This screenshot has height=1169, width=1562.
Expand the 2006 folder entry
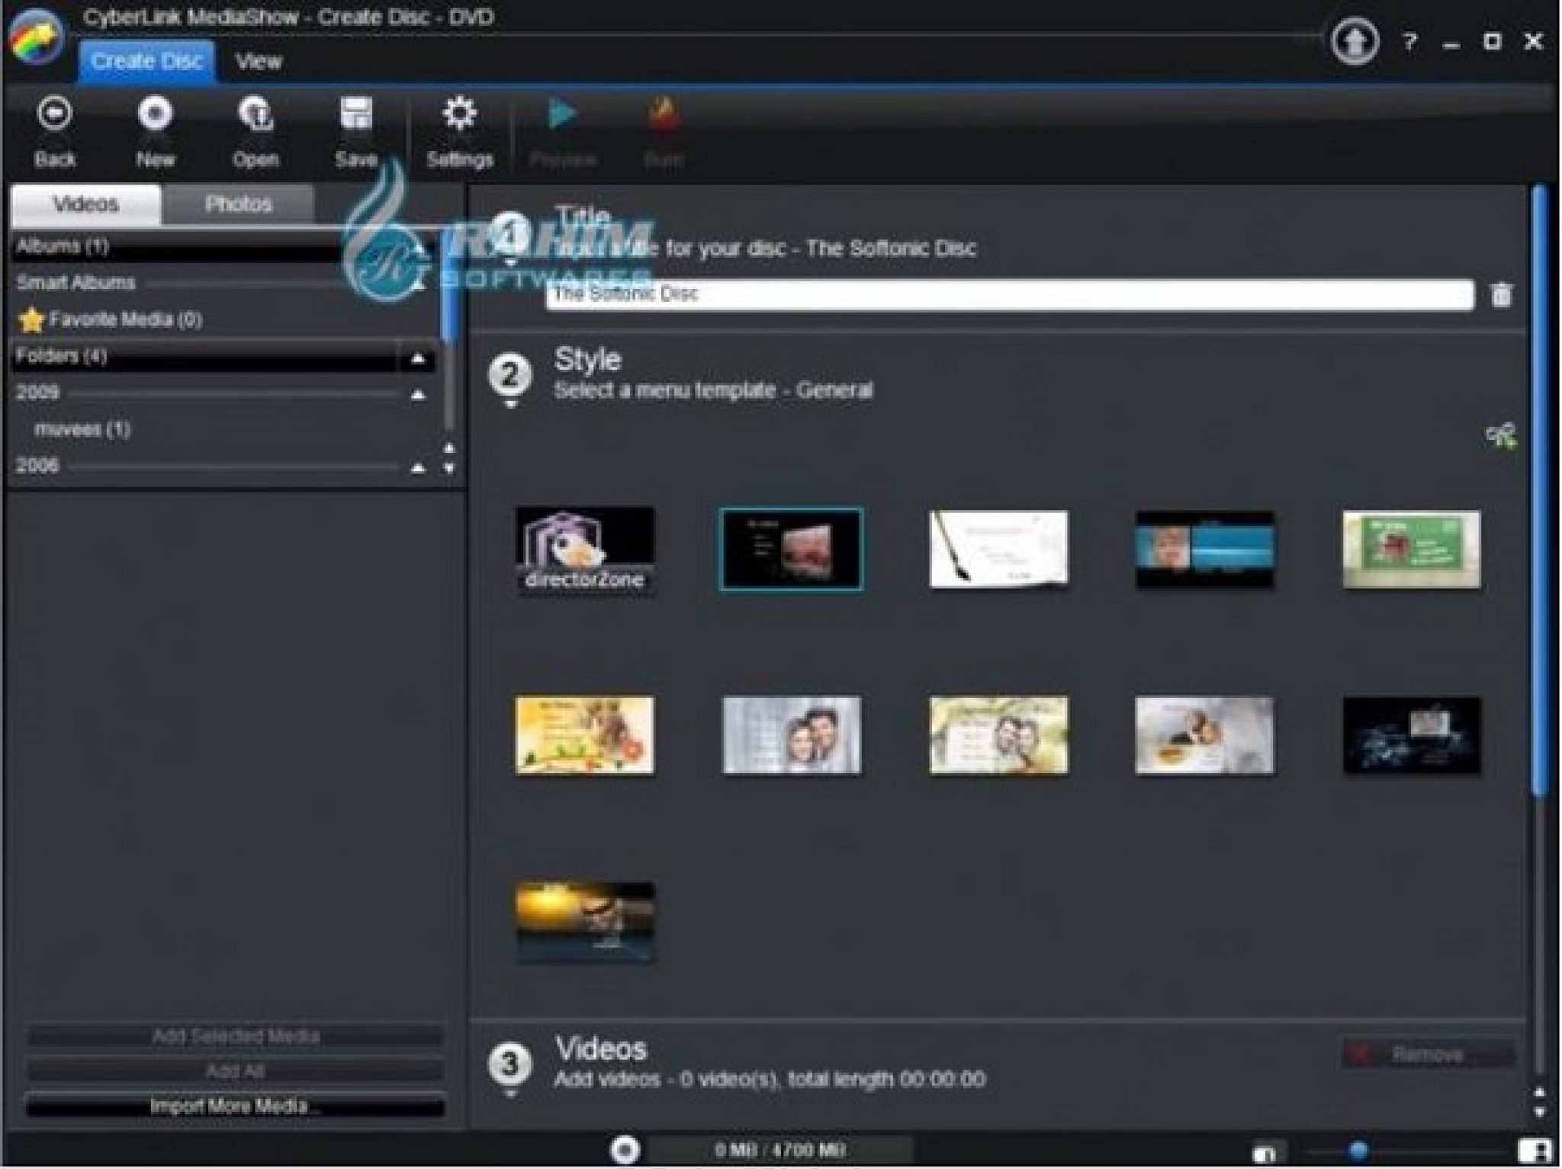pos(418,467)
